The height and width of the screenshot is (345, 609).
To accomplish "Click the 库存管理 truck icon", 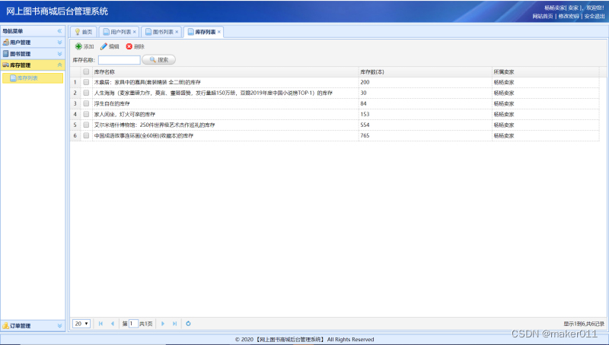I will pyautogui.click(x=6, y=65).
